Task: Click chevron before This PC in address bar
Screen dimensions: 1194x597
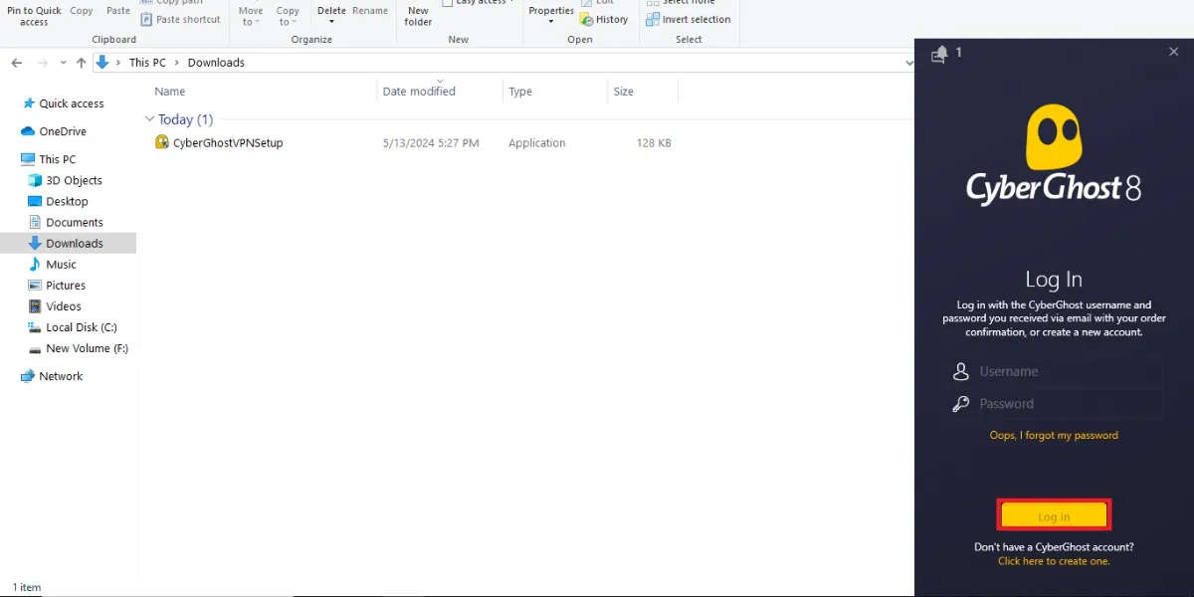Action: point(119,63)
